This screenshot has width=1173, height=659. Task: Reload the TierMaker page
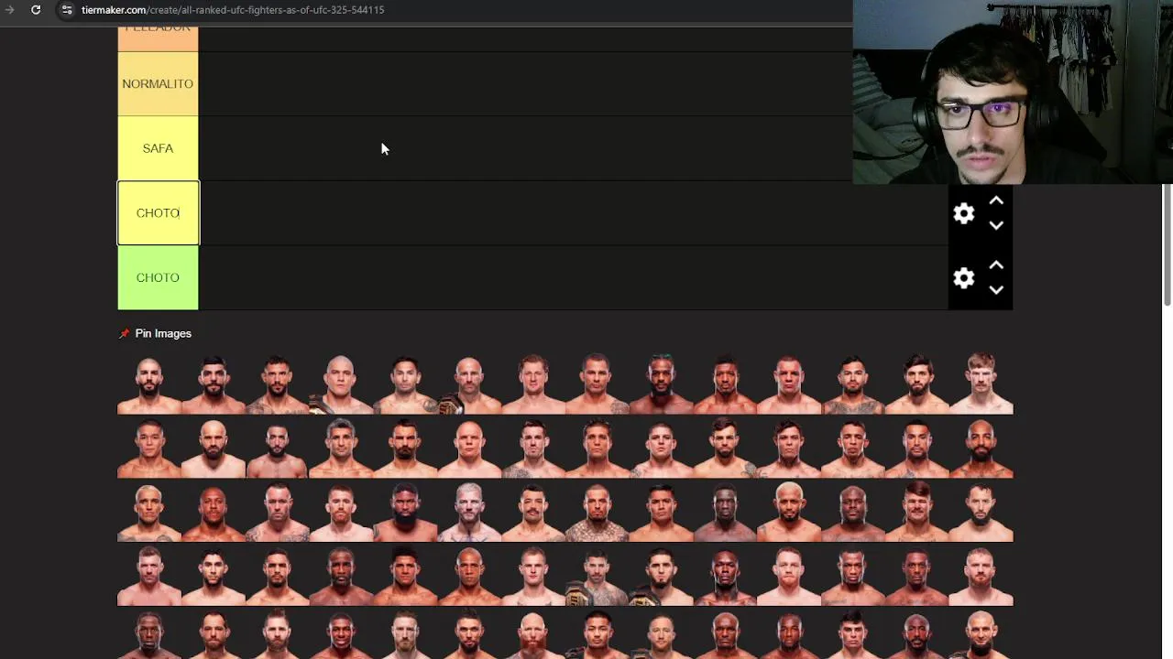click(36, 10)
